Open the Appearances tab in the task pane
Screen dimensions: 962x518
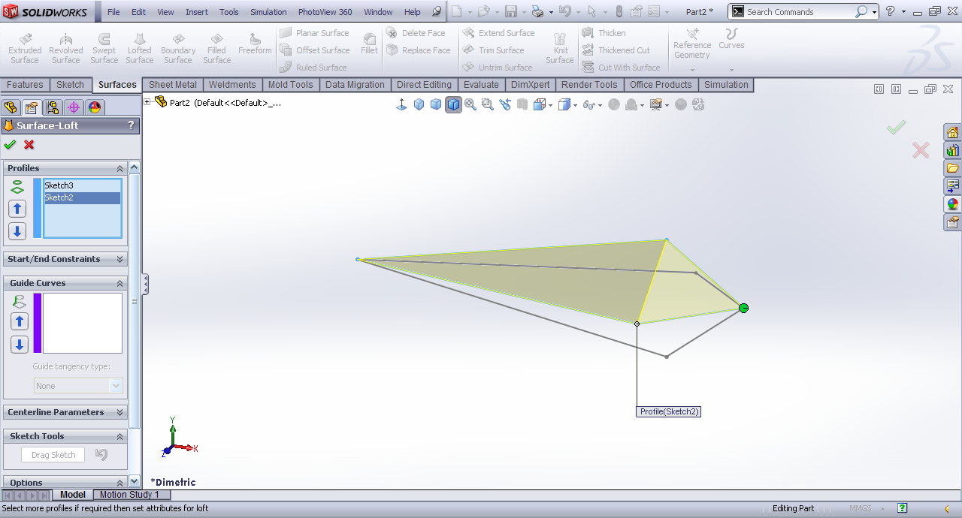pos(952,203)
